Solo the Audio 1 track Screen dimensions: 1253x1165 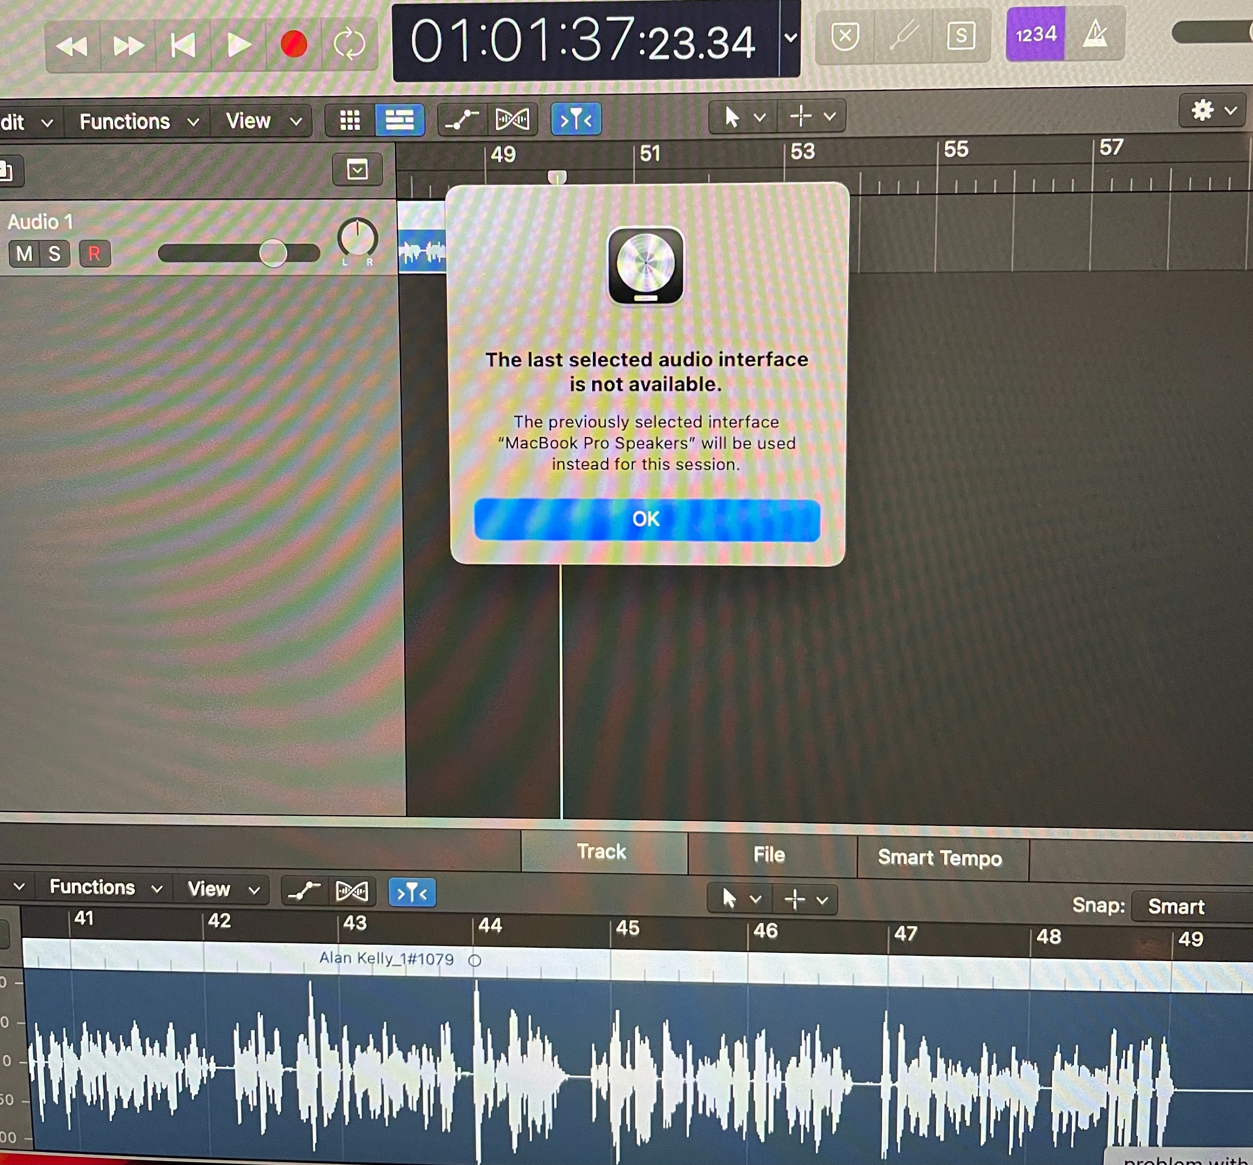click(x=55, y=254)
